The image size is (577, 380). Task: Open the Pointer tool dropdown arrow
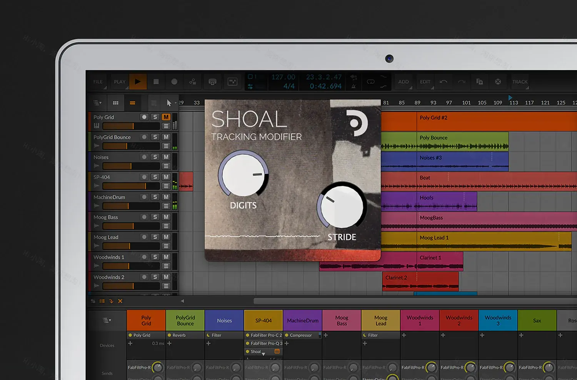pos(175,103)
